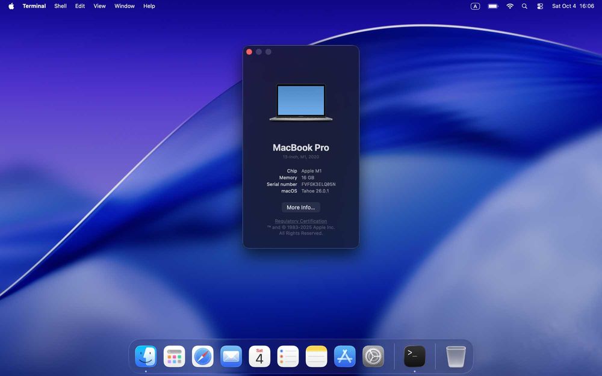The width and height of the screenshot is (602, 376).
Task: Close the About This Mac window
Action: pos(249,52)
